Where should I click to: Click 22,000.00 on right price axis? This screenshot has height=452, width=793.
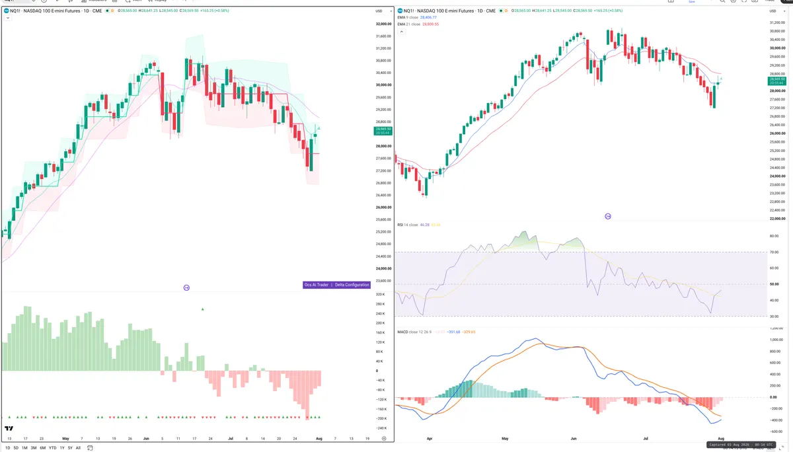tap(778, 219)
